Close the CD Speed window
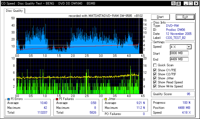Viewport: 200px width, 119px height. click(x=196, y=3)
